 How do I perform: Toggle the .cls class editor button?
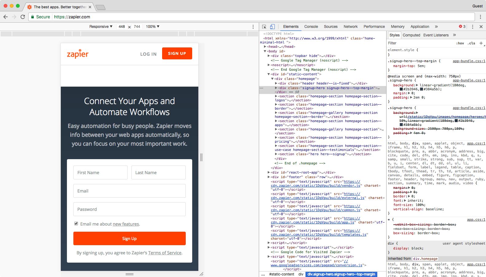point(471,43)
